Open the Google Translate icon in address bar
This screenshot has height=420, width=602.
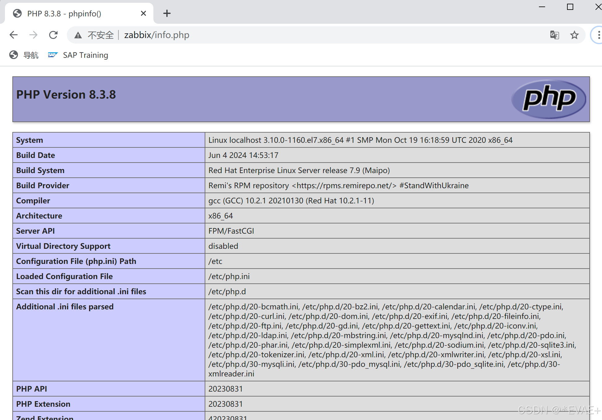point(554,35)
